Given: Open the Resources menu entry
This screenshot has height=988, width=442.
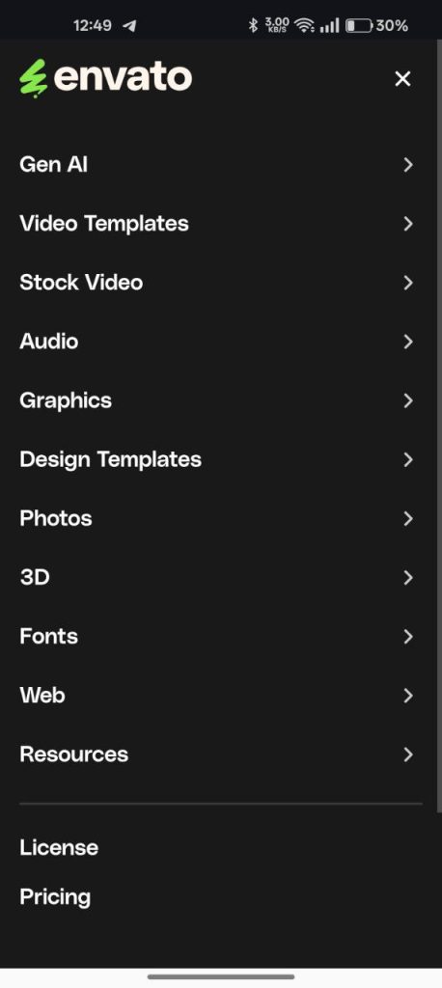Looking at the screenshot, I should click(217, 755).
